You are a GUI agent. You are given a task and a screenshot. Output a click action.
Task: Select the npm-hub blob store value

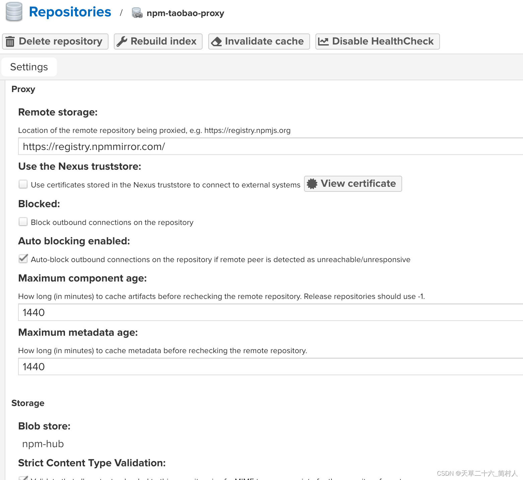[43, 444]
